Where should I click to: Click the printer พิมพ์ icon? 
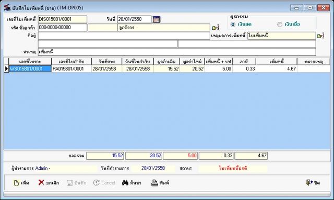pos(154,183)
